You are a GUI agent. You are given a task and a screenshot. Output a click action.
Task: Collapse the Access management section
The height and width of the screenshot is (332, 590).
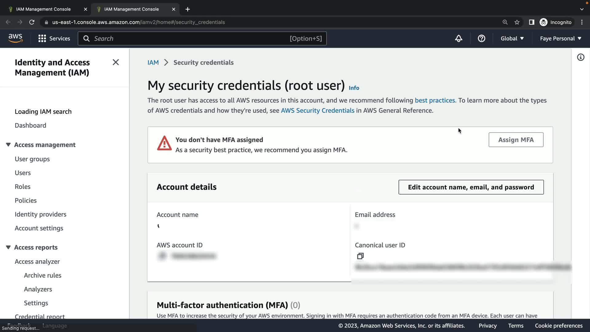[8, 145]
